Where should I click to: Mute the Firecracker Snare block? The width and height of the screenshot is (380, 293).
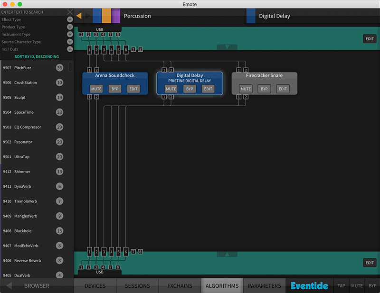pyautogui.click(x=246, y=89)
